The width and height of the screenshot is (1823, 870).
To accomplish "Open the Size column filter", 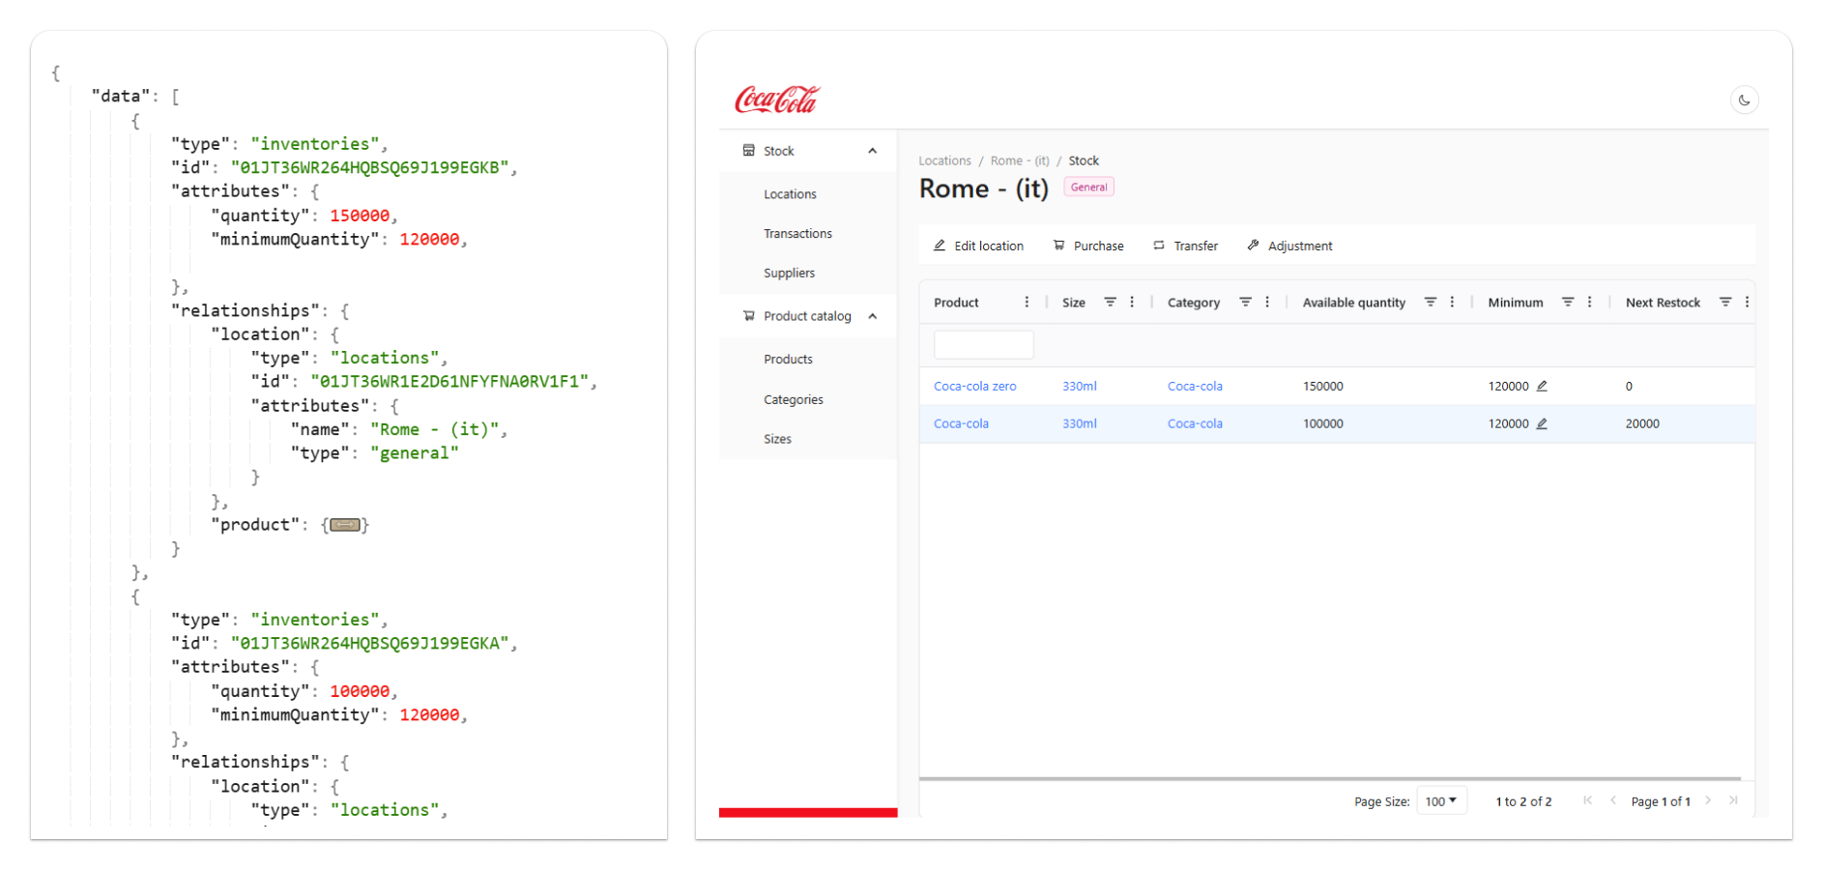I will [1110, 303].
